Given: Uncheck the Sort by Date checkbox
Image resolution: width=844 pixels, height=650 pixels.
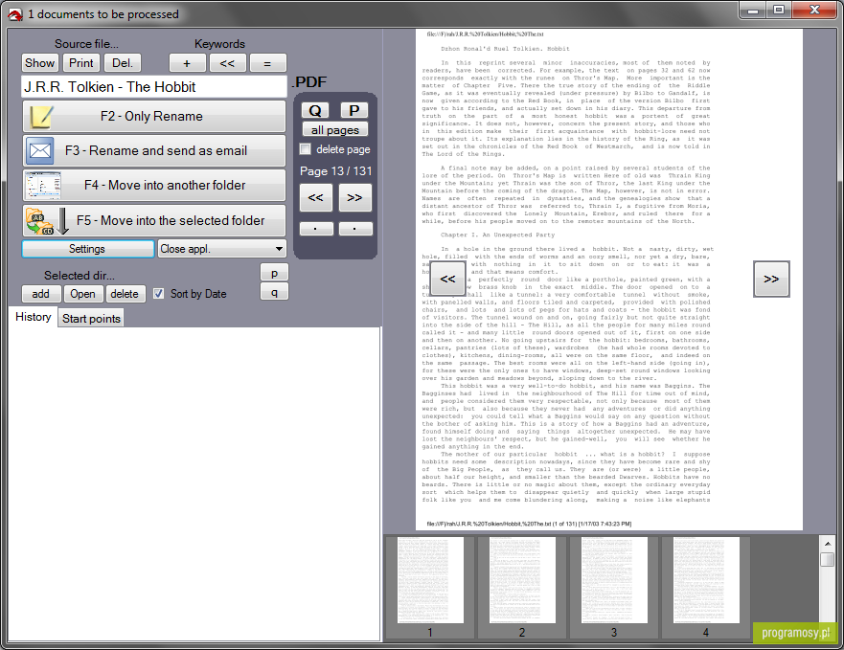Looking at the screenshot, I should [158, 293].
